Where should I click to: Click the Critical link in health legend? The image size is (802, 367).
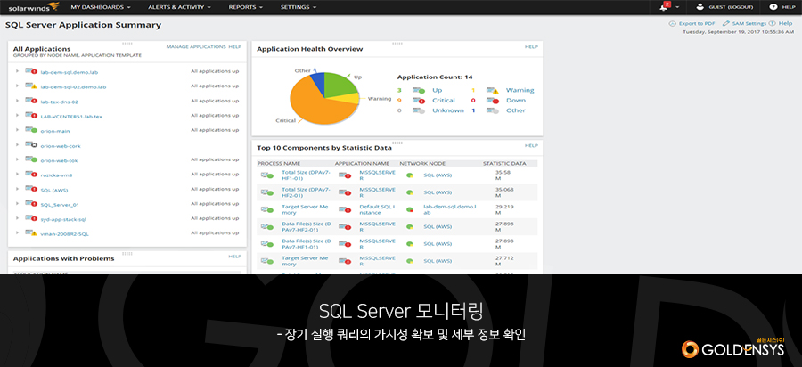444,101
